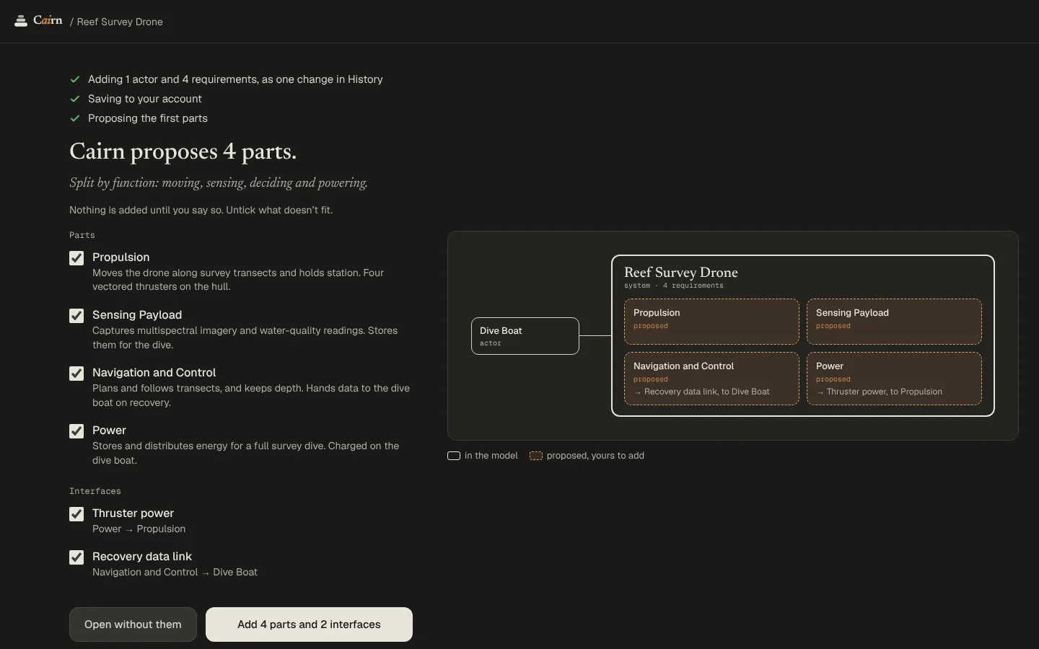
Task: Click 'Captures multispectral imagery' description
Action: click(245, 337)
